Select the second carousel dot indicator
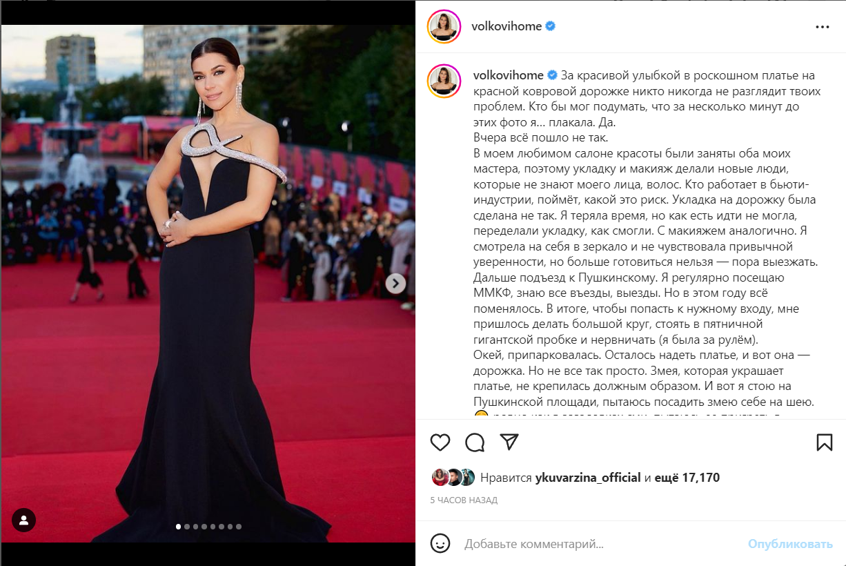846x566 pixels. click(x=187, y=527)
